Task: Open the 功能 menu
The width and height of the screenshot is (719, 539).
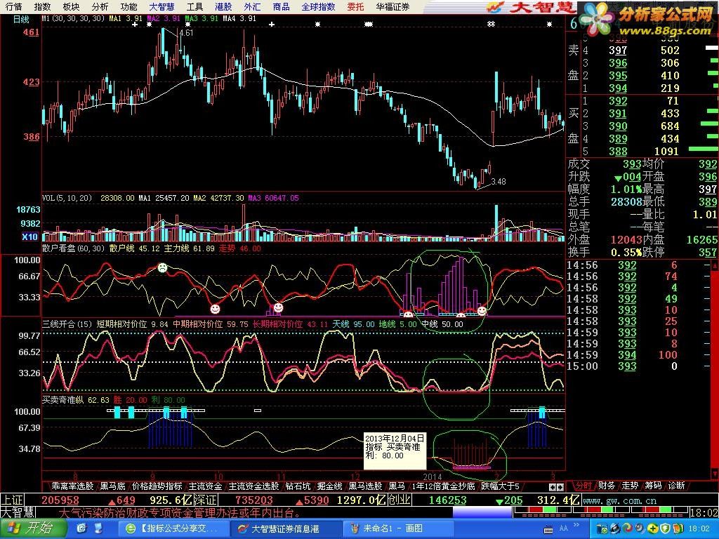Action: point(129,6)
